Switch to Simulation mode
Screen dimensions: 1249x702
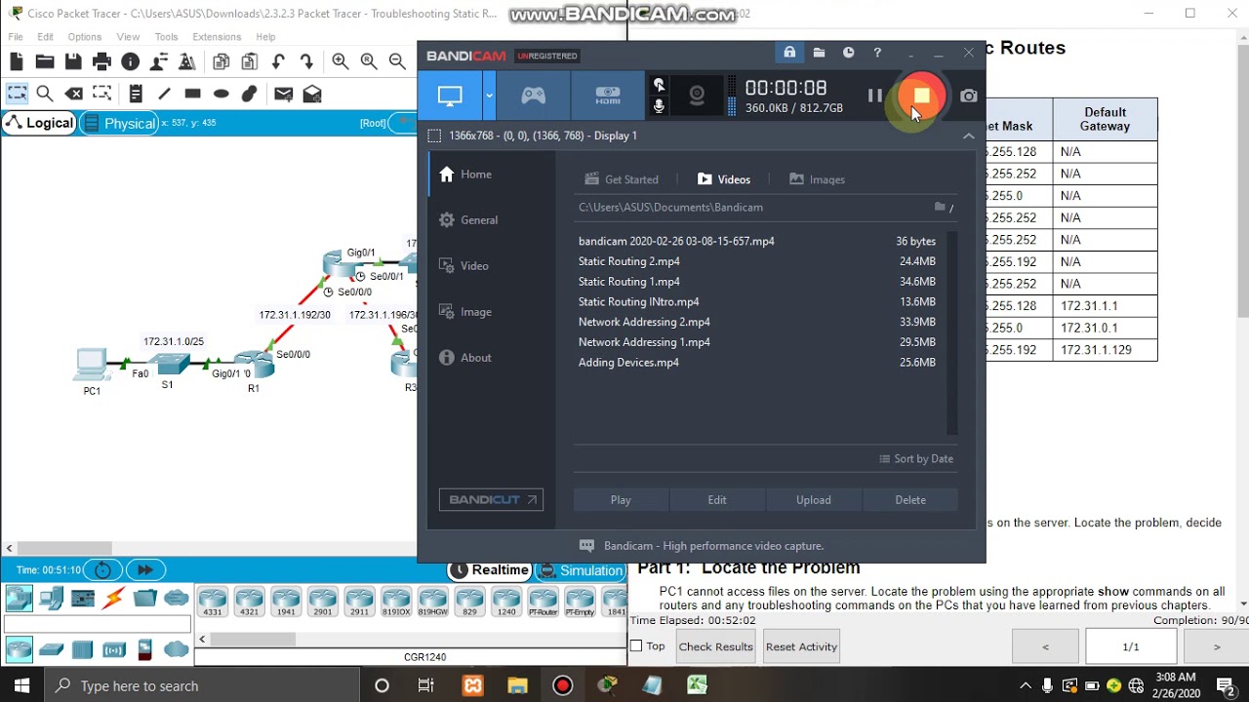pos(580,570)
